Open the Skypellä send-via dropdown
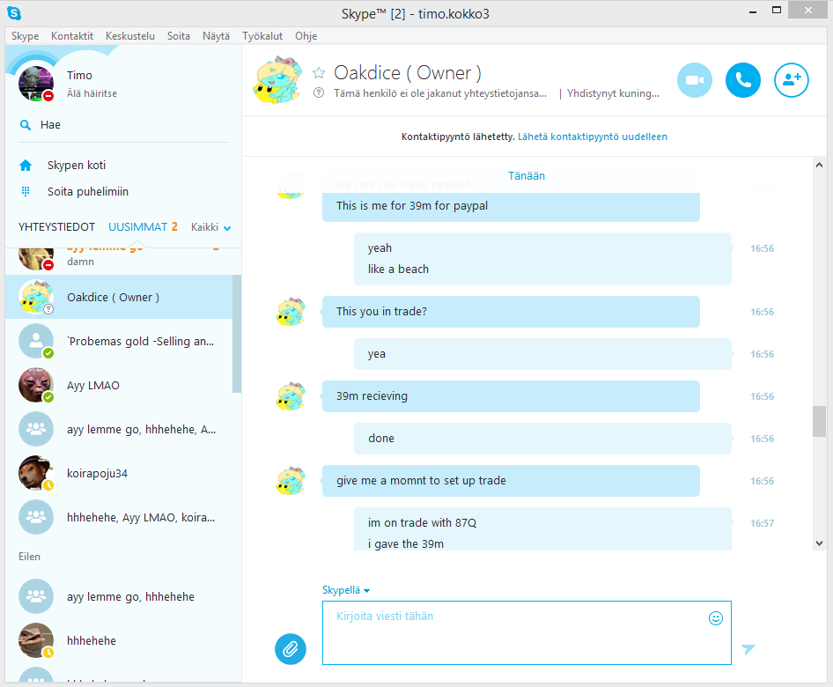 (346, 590)
